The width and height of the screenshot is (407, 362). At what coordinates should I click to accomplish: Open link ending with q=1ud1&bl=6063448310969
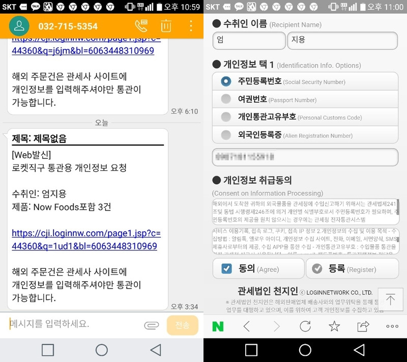coord(86,239)
